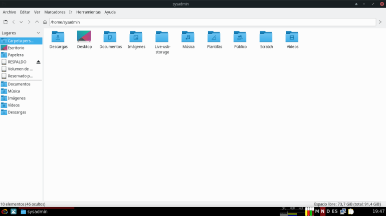Open the Archivo menu
Screen dimensions: 386x216
[x=10, y=12]
